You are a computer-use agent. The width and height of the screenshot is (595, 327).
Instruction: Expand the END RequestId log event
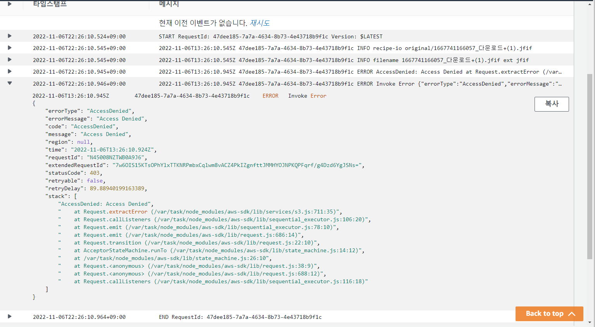coord(9,317)
